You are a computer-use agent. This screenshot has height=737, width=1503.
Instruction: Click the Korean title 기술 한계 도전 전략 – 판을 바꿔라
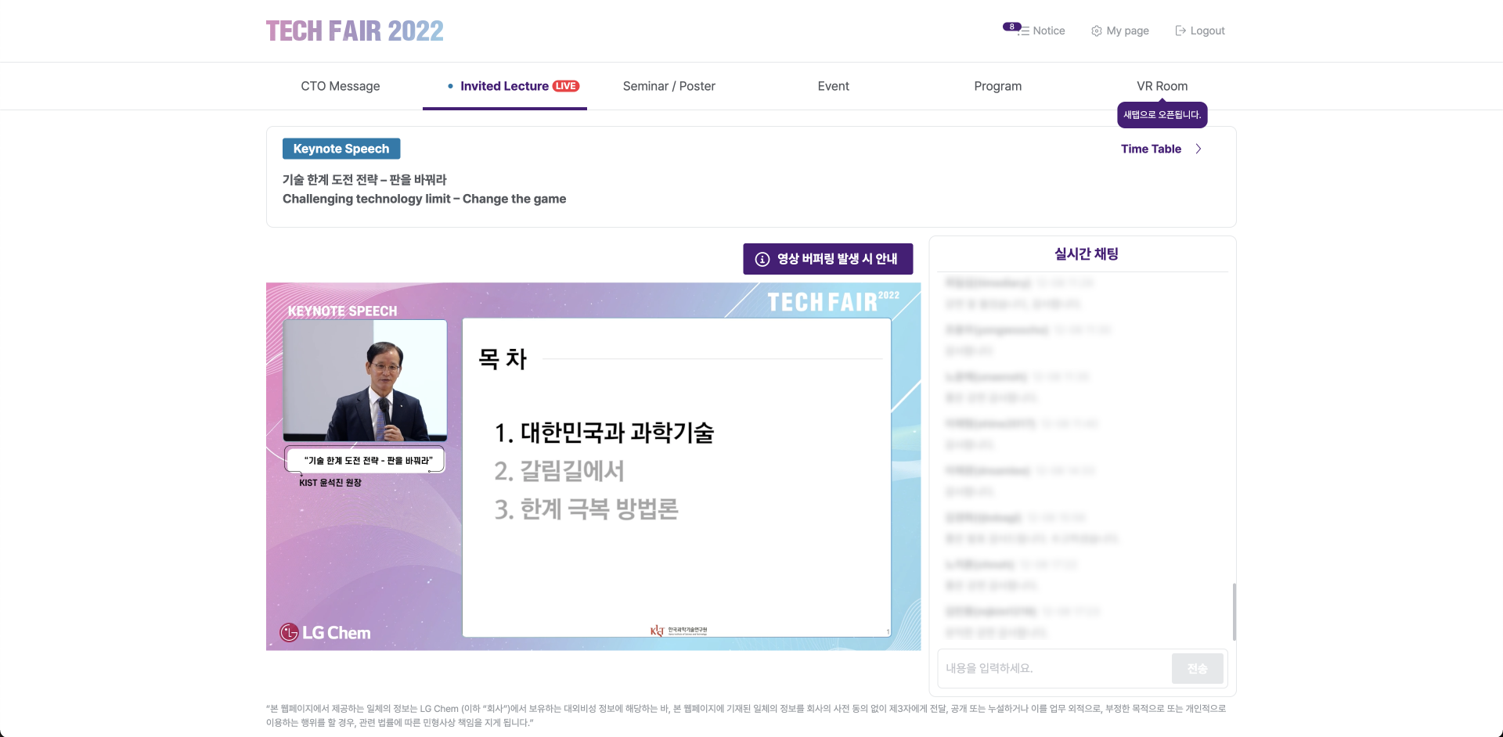[365, 180]
